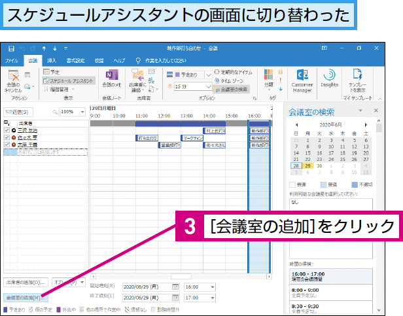The image size is (403, 316).
Task: Select June 30 in the room finder calendar
Action: pos(317,166)
